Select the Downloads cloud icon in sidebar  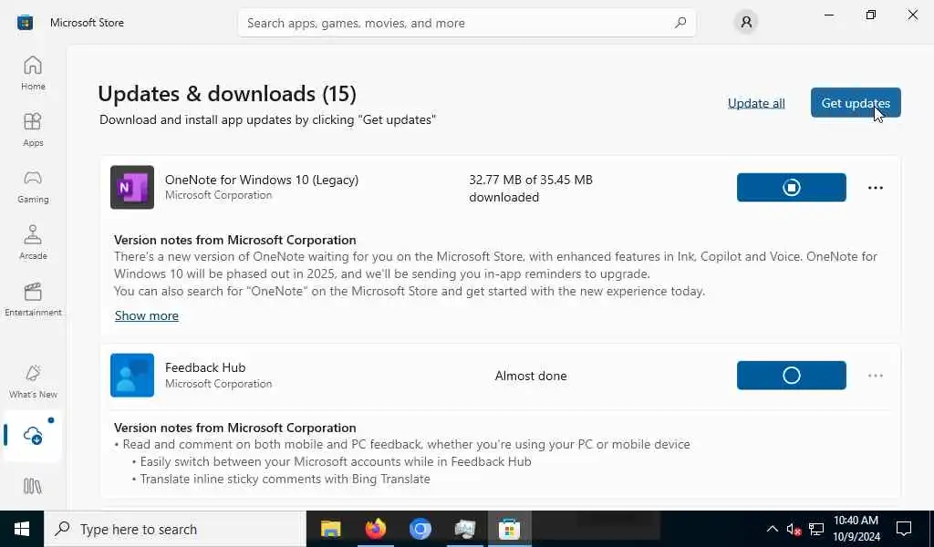click(x=33, y=436)
